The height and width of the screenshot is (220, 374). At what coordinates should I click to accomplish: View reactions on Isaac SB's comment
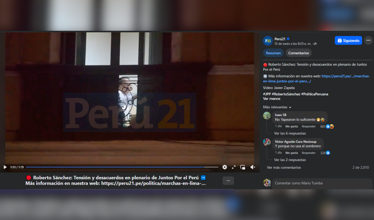point(327,126)
